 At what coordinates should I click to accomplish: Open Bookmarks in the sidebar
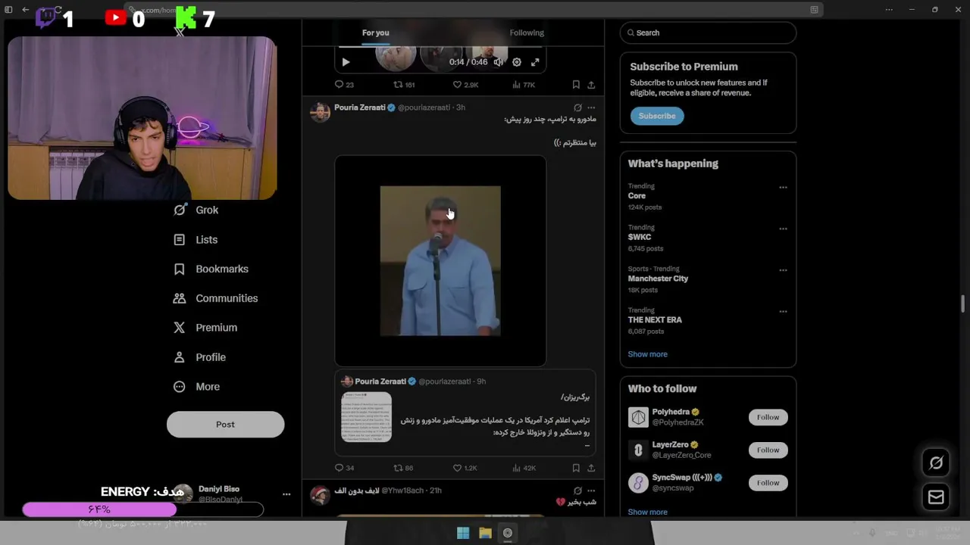211,269
